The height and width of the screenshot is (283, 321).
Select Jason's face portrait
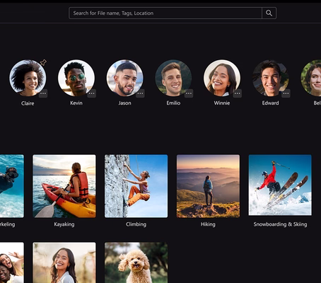point(125,78)
